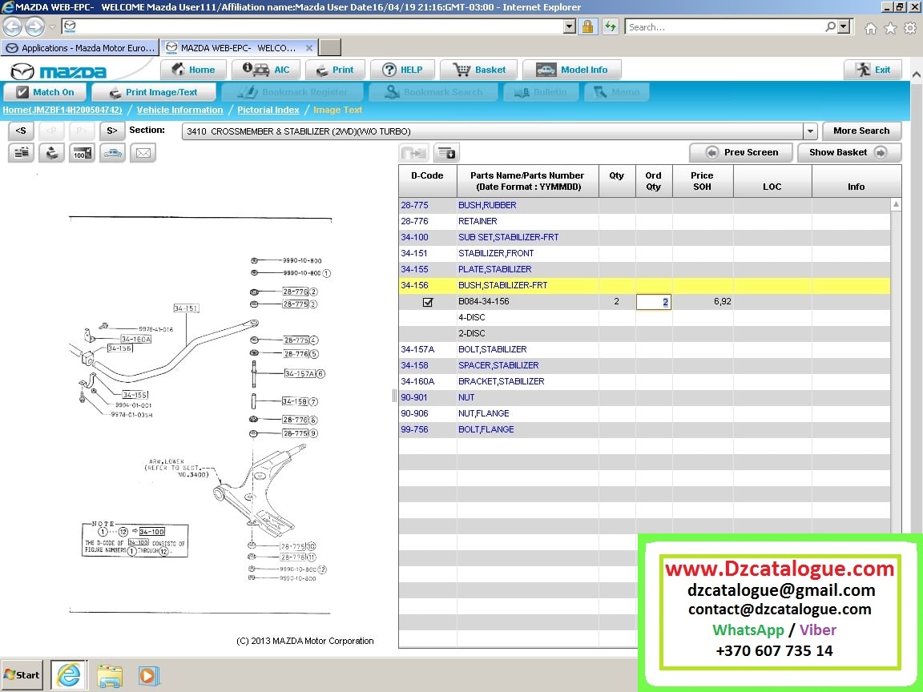Click D-Code 28-775 in the table
The image size is (923, 692).
[x=414, y=205]
